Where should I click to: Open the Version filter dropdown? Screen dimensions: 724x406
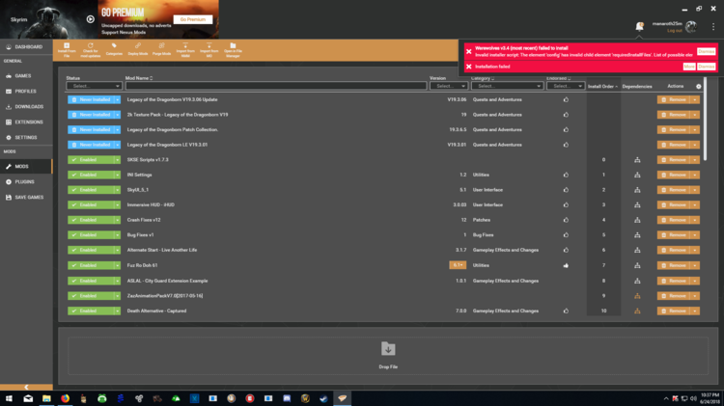[x=448, y=86]
